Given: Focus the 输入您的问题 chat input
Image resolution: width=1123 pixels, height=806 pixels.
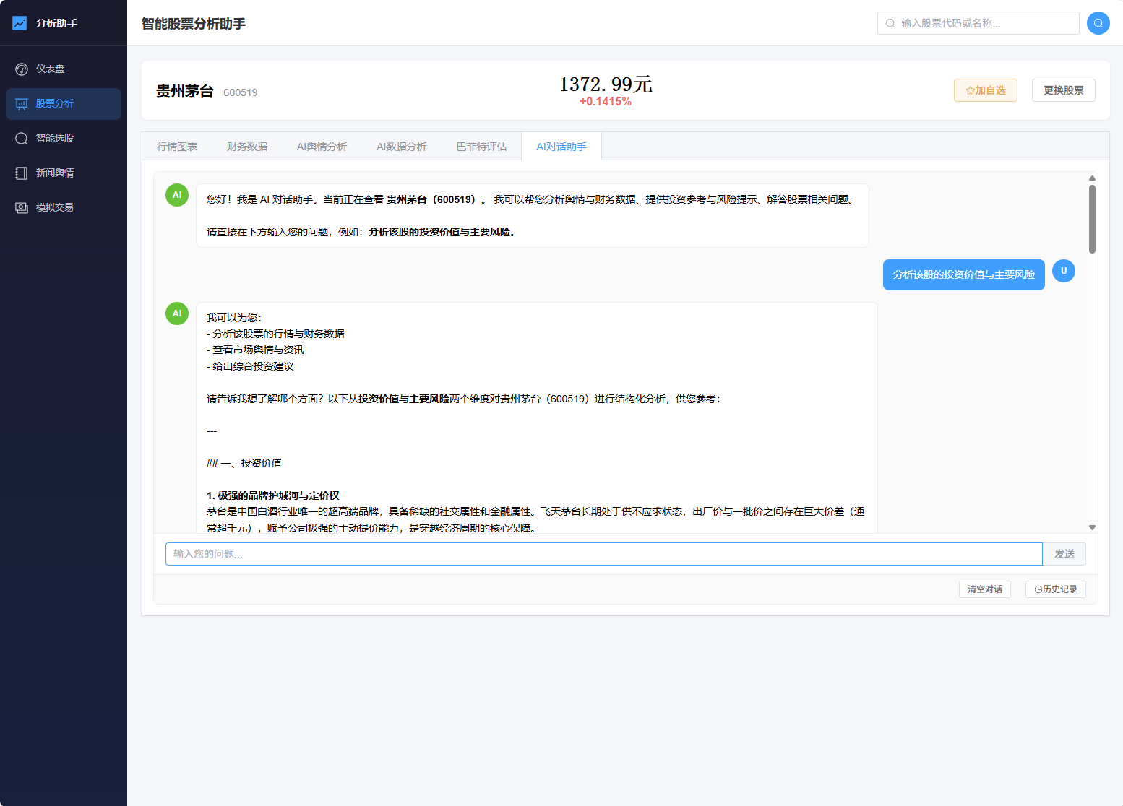Looking at the screenshot, I should (x=604, y=554).
